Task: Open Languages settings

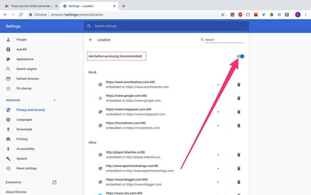Action: (24, 119)
